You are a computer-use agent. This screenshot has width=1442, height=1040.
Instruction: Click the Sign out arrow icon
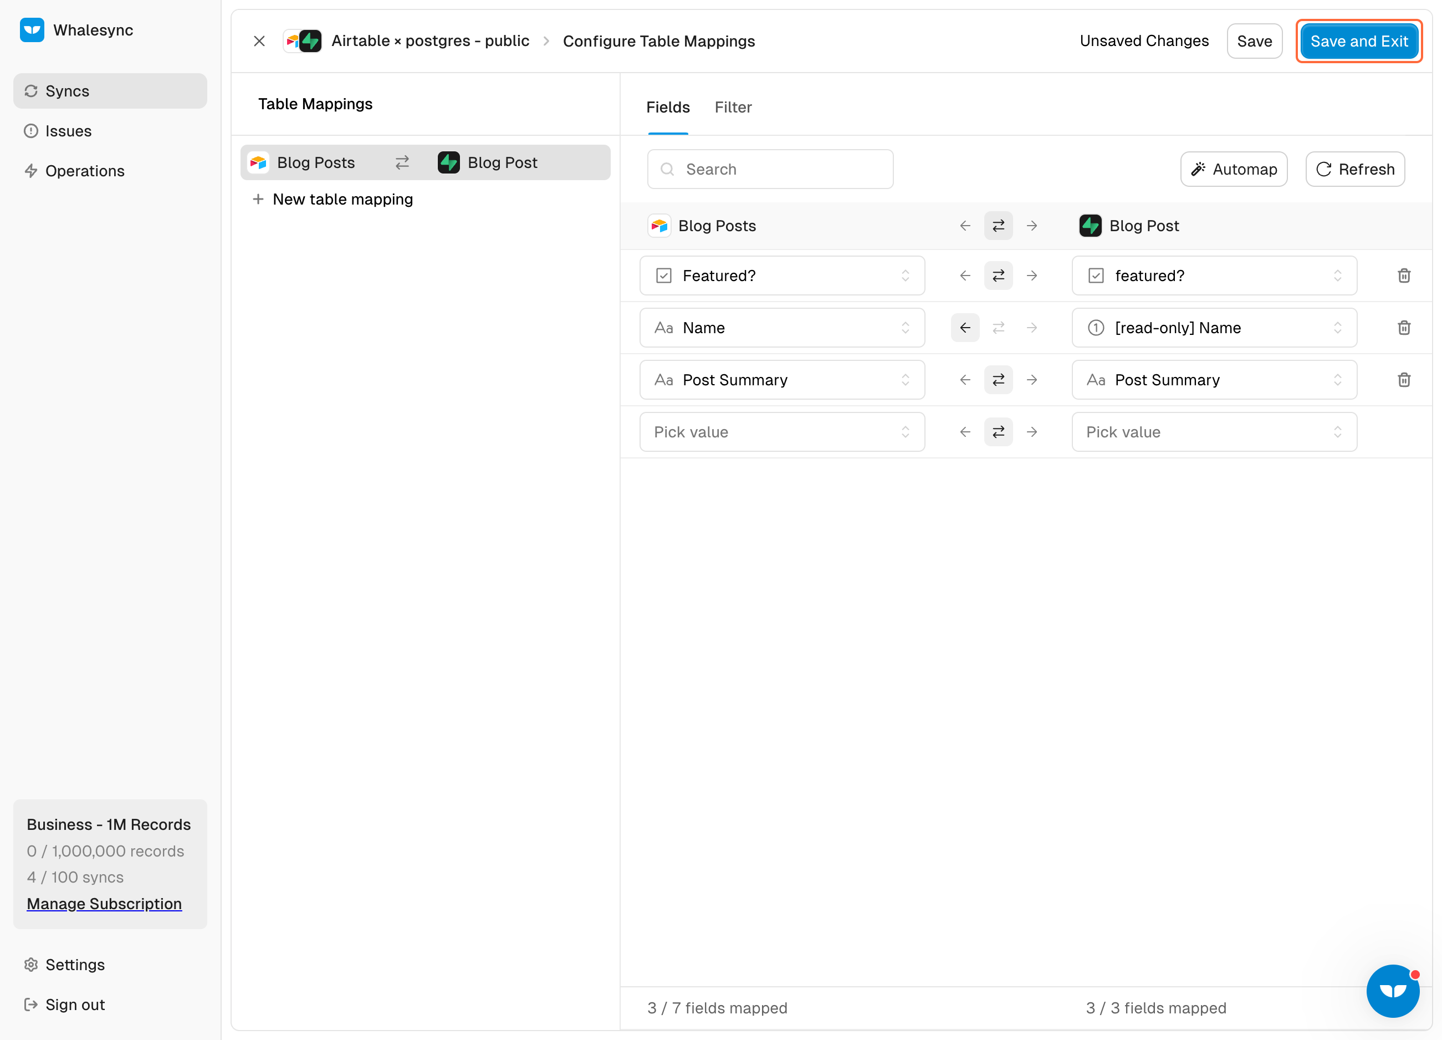tap(31, 1005)
